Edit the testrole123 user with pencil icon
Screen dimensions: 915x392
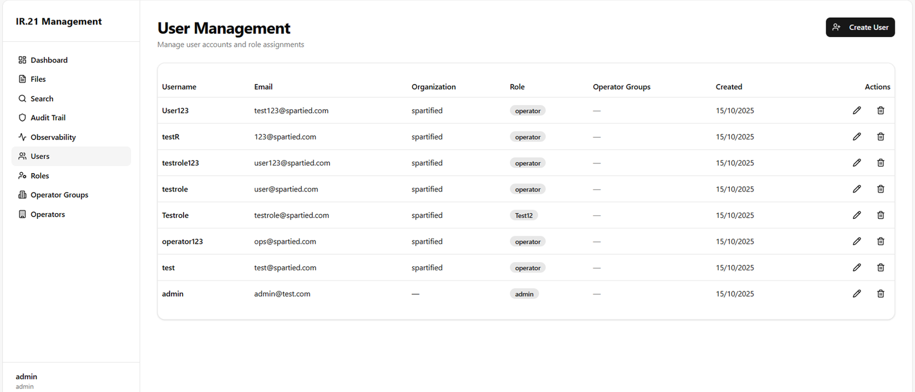point(857,163)
